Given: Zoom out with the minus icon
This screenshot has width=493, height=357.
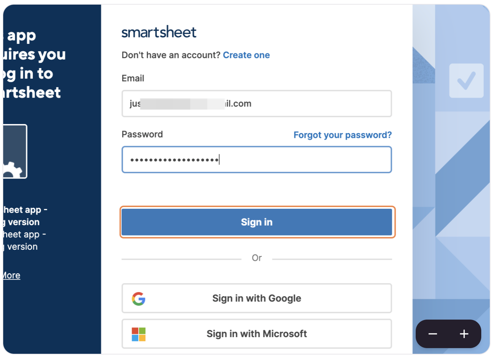Looking at the screenshot, I should tap(433, 334).
